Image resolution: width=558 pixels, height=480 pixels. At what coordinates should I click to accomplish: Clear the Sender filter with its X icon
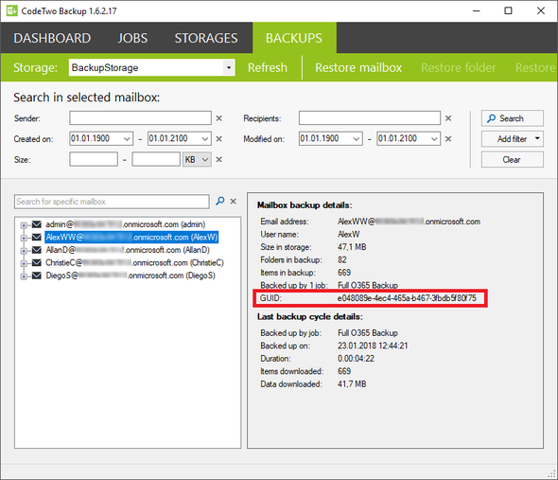[x=219, y=118]
